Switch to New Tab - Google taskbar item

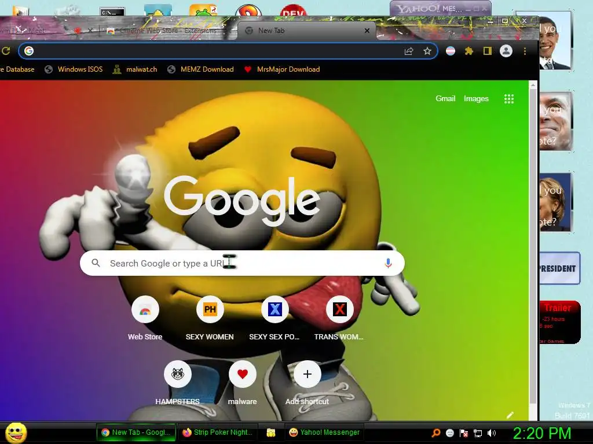[x=137, y=432]
